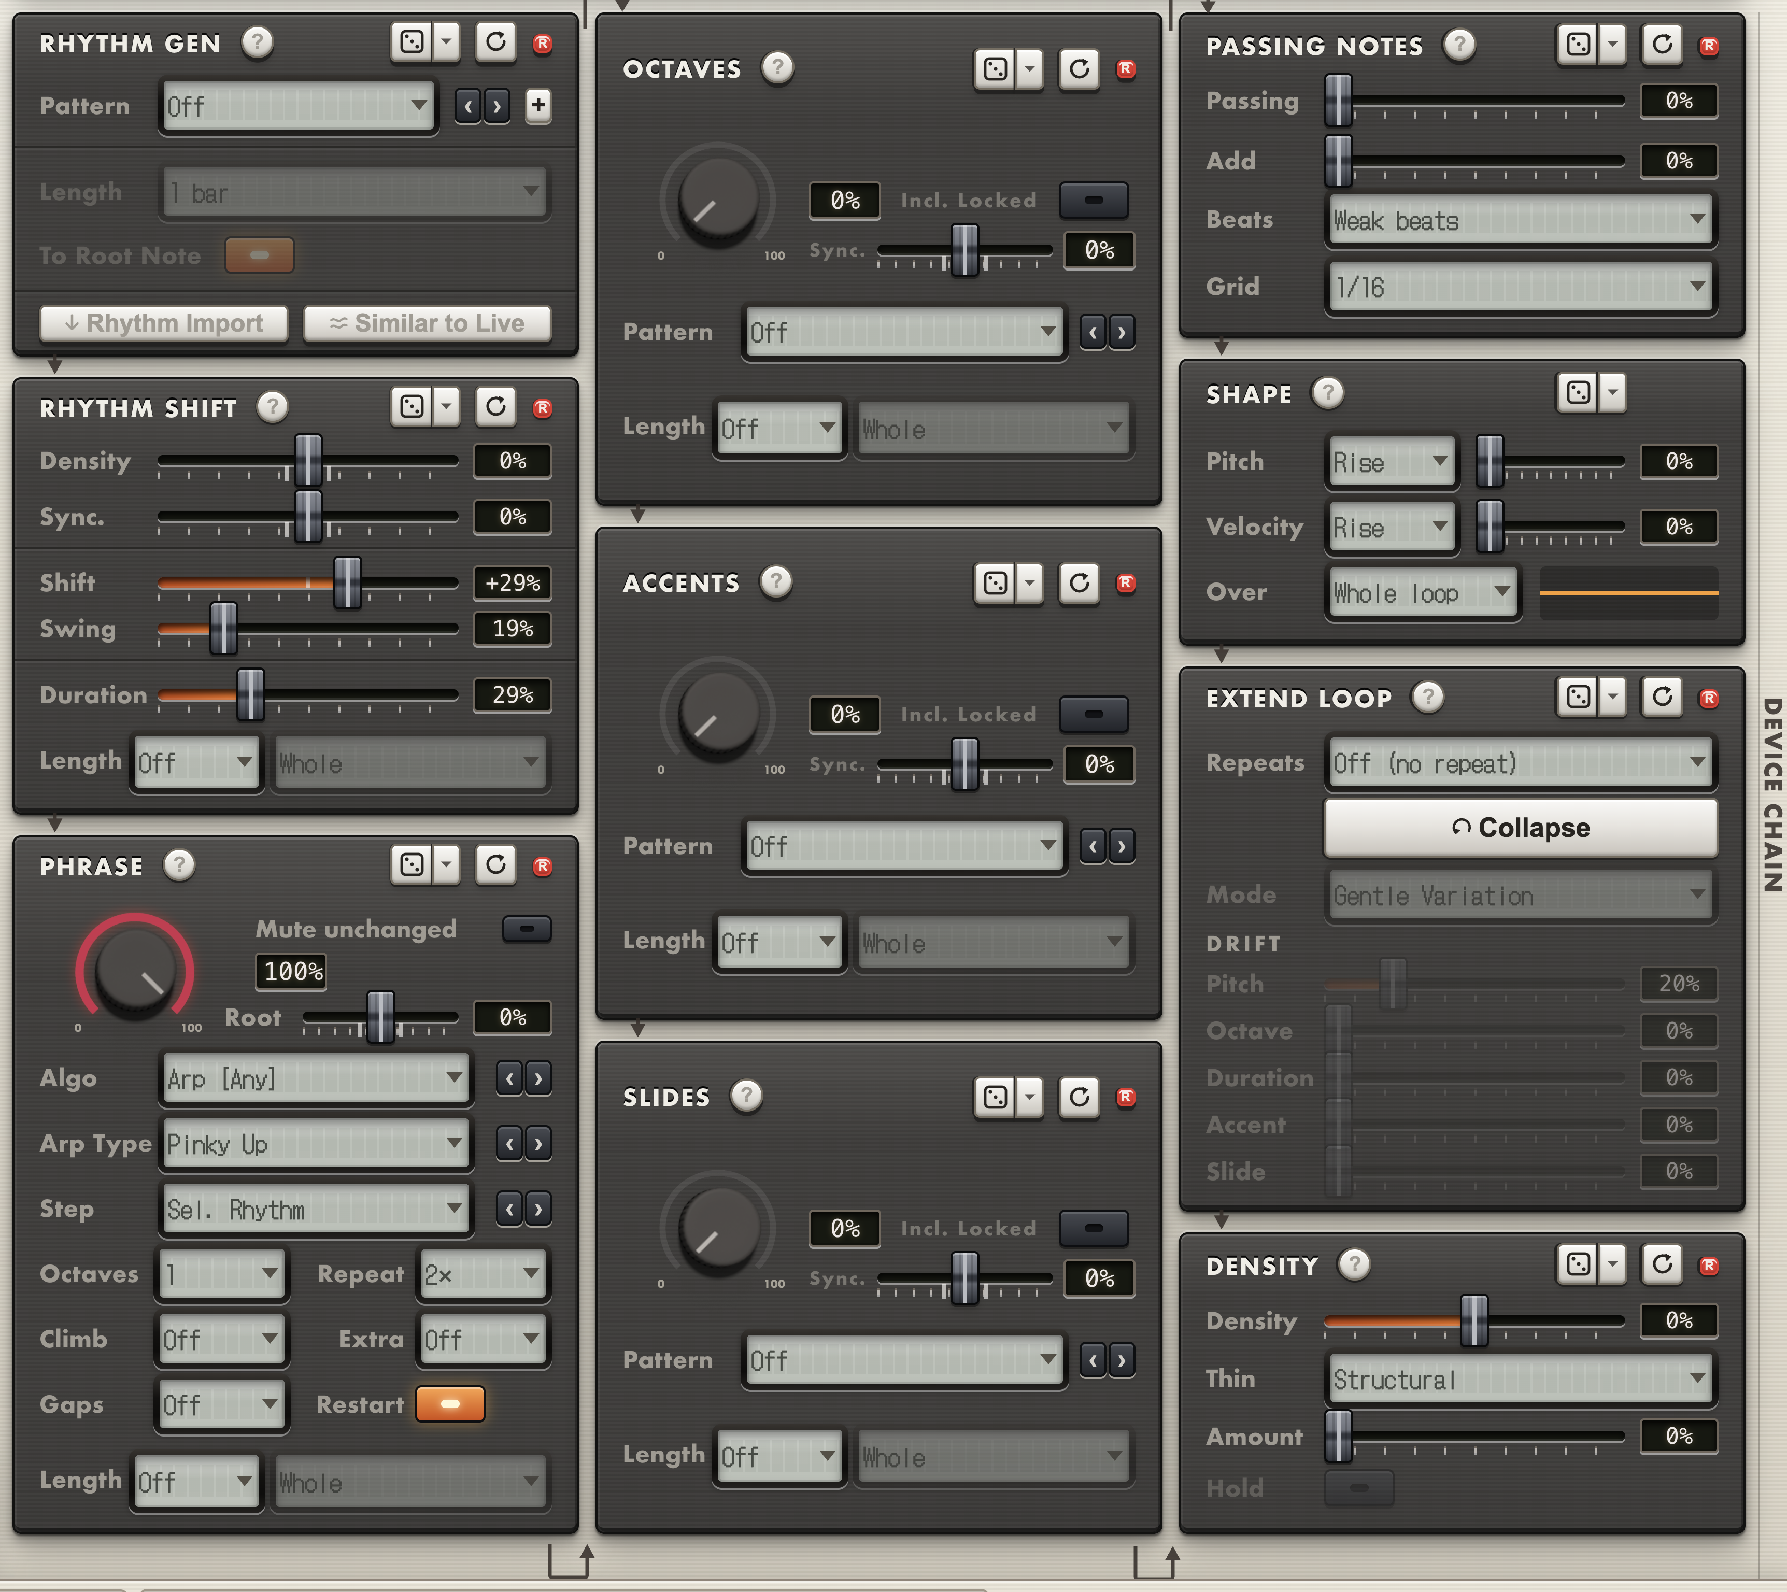Randomize the Shape section with dice icon
Image resolution: width=1787 pixels, height=1592 pixels.
tap(1579, 392)
